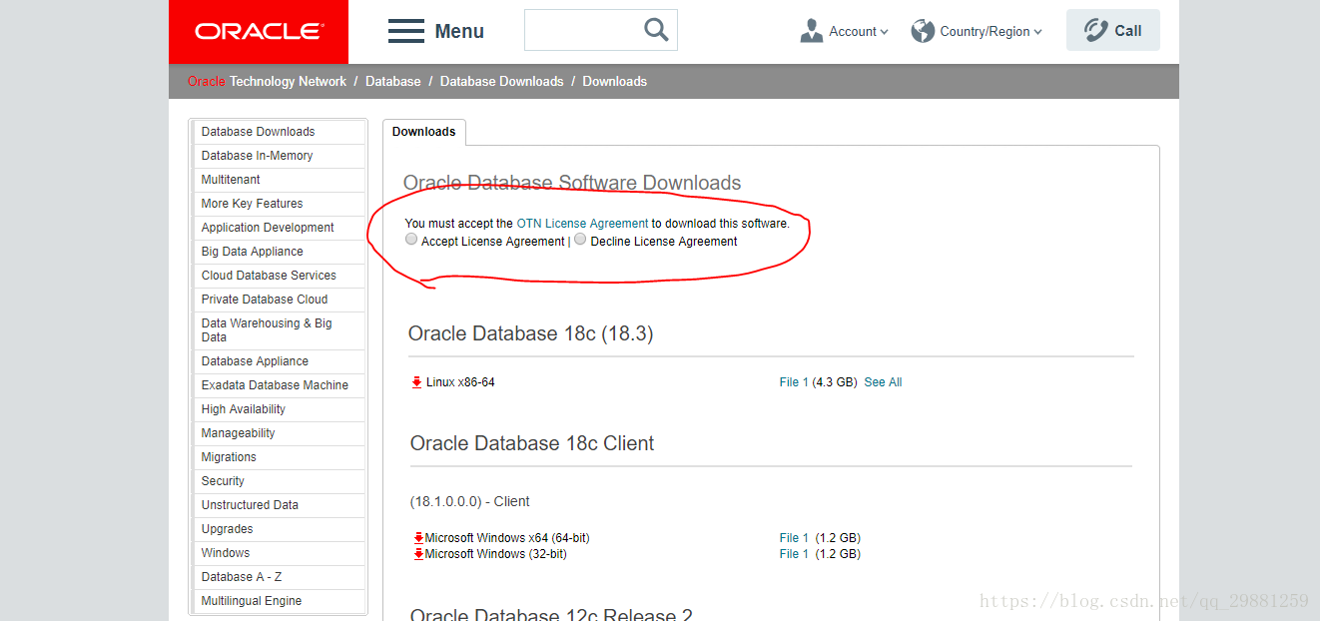Click the Database breadcrumb link
The image size is (1320, 621).
pos(393,82)
